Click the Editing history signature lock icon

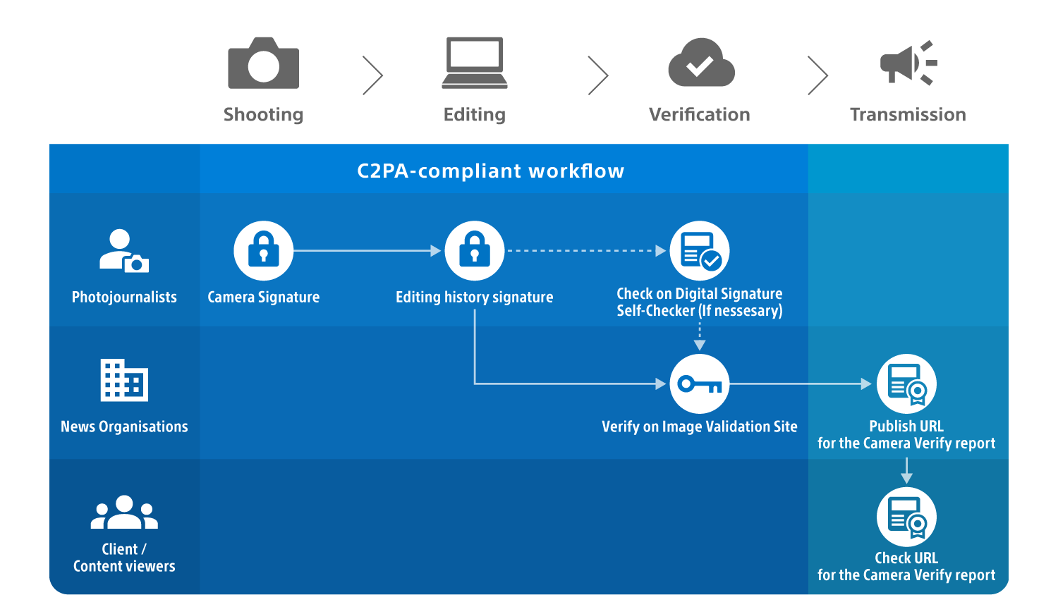(x=475, y=251)
